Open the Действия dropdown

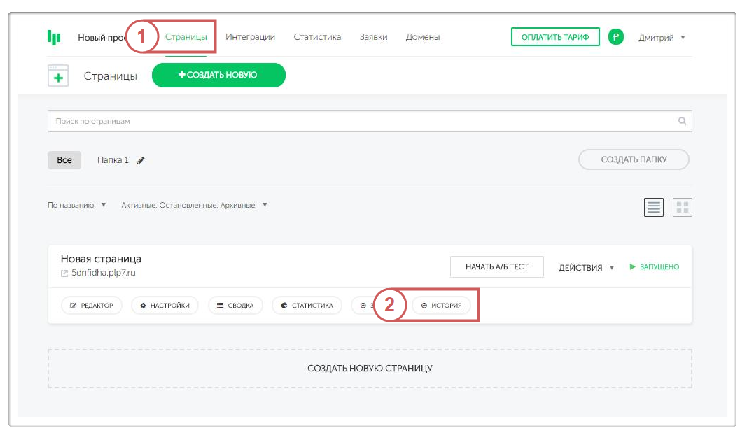(x=586, y=267)
